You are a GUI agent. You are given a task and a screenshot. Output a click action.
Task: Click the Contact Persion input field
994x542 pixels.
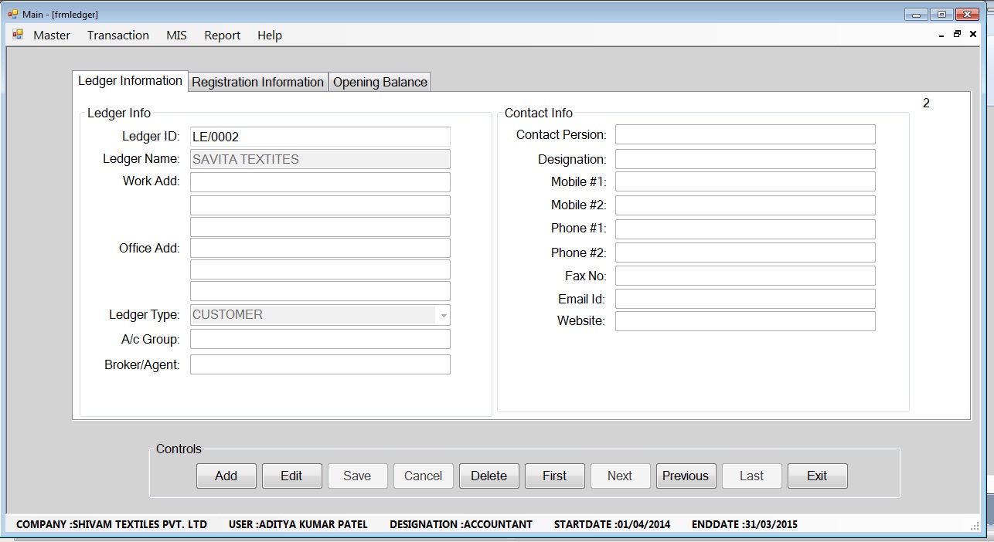click(x=744, y=134)
